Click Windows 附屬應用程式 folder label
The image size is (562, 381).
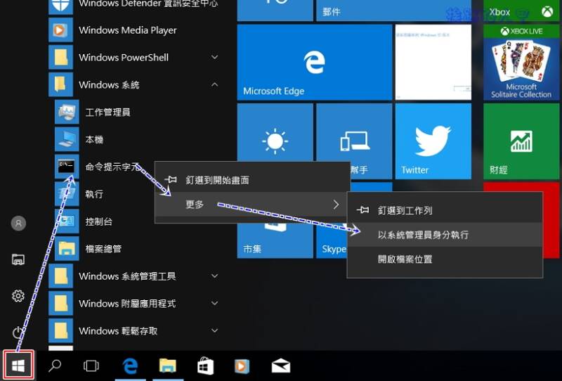tap(127, 304)
